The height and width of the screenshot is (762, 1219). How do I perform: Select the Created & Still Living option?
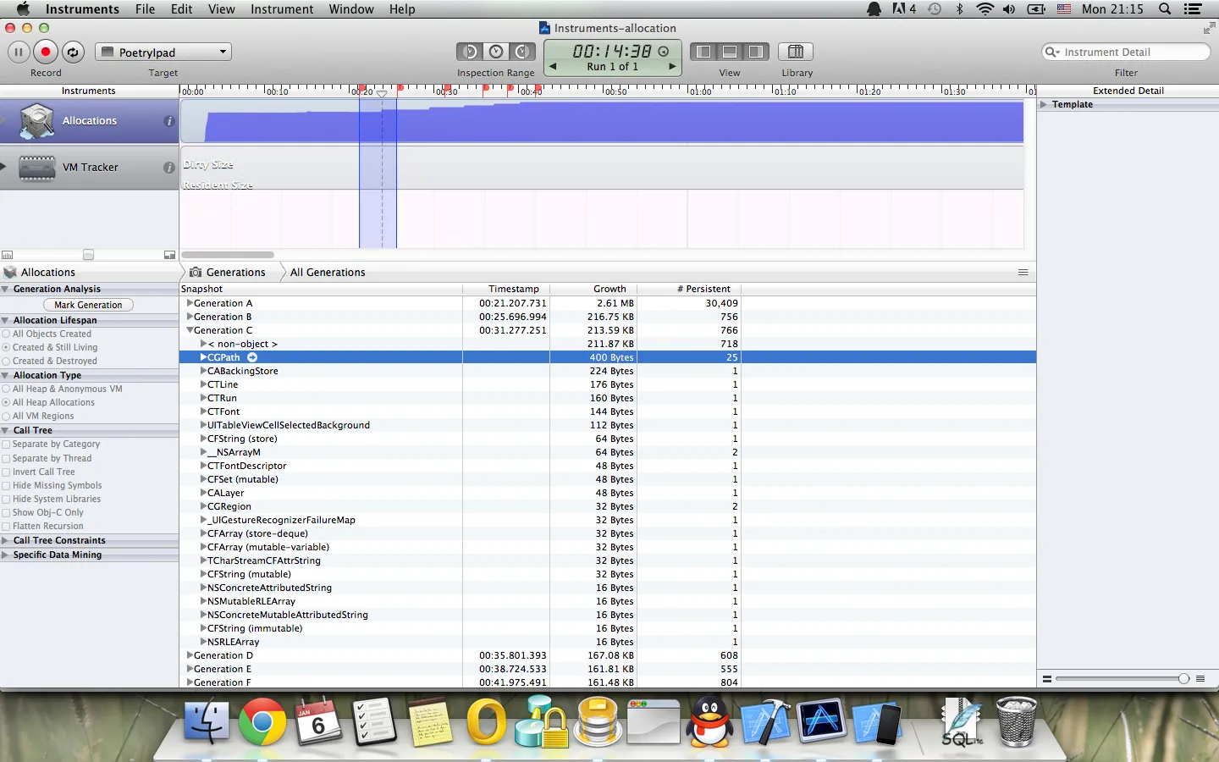6,348
